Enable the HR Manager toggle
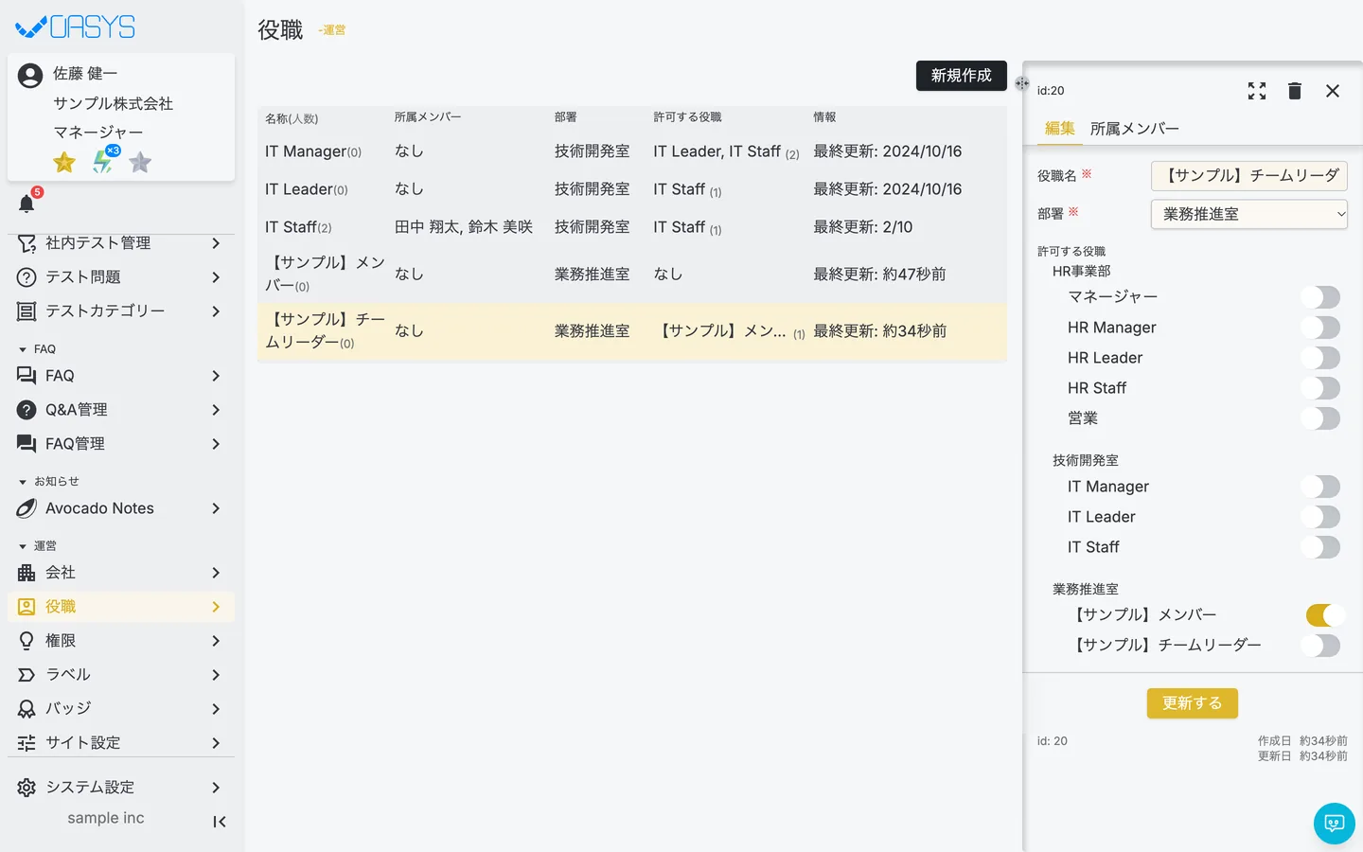Image resolution: width=1363 pixels, height=852 pixels. [1320, 328]
